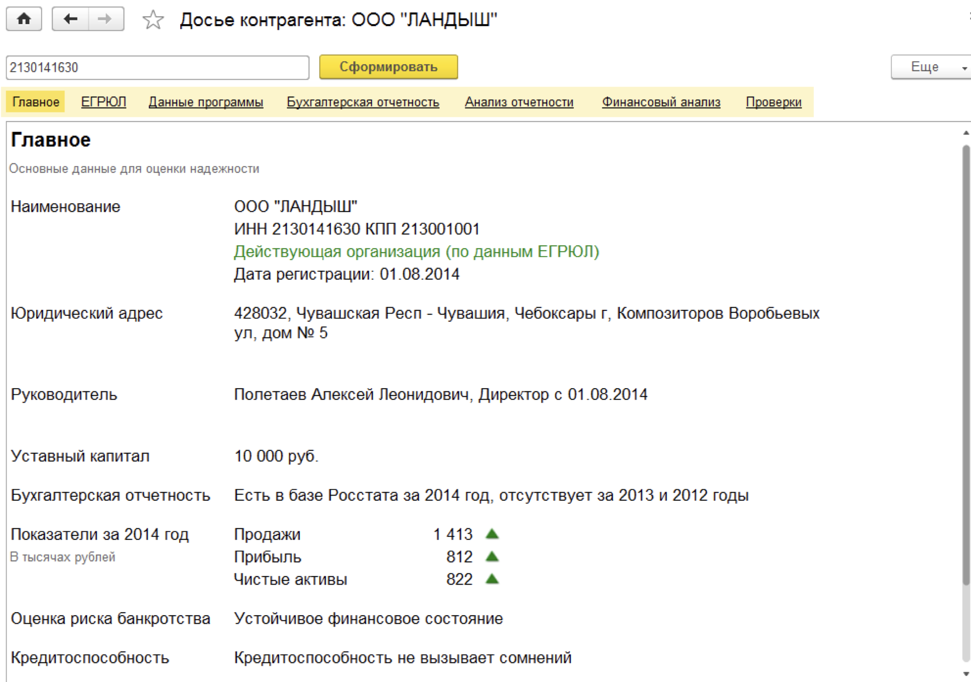Click the scrollbar down arrow
The image size is (971, 682).
(965, 674)
